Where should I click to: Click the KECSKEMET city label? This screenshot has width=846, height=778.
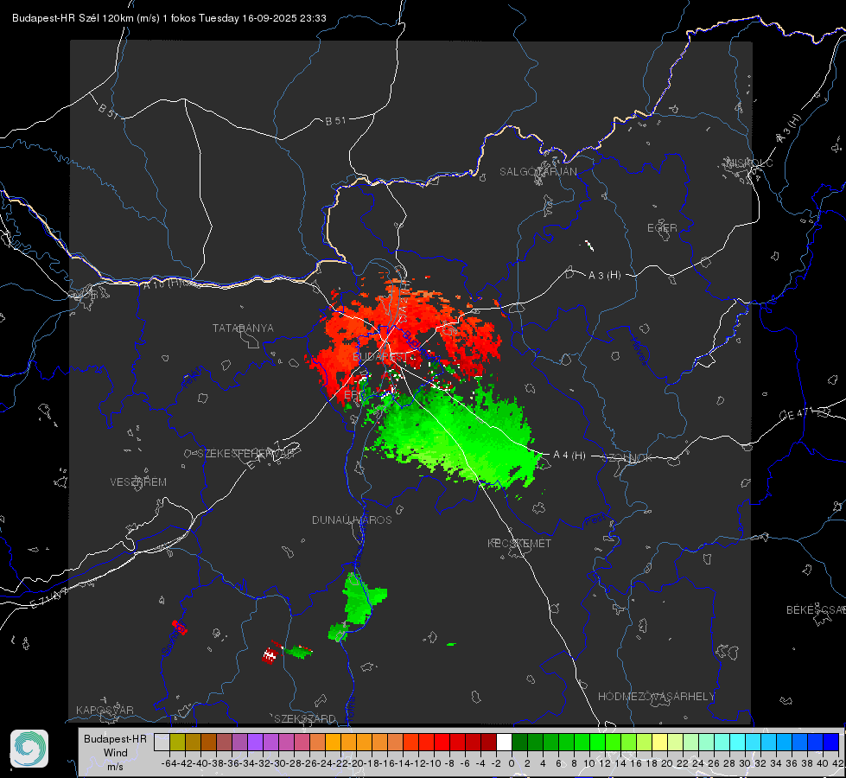(x=519, y=544)
